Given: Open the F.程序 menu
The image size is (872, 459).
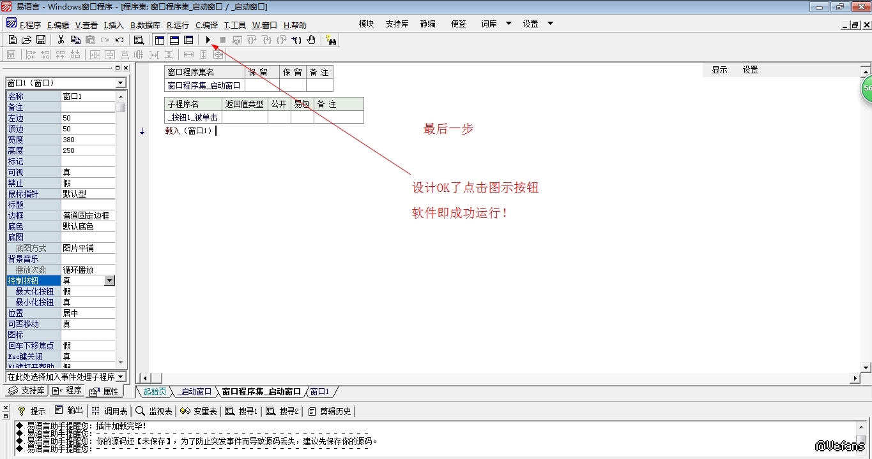Looking at the screenshot, I should [x=30, y=25].
